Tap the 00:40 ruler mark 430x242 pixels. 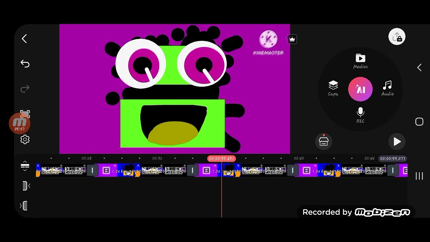pos(299,158)
